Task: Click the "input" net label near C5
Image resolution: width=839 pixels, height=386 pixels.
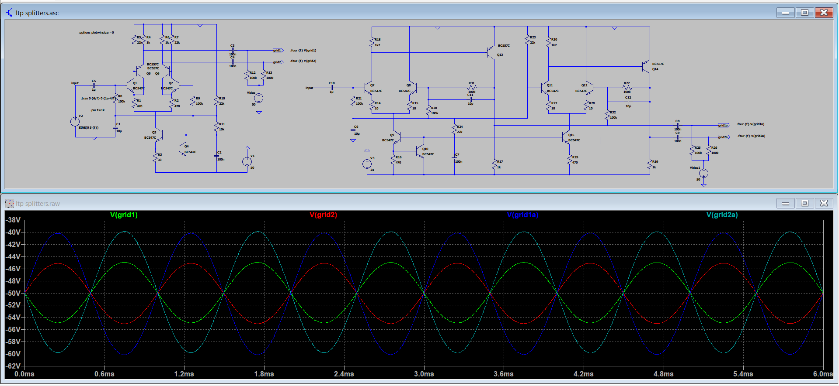Action: point(75,83)
